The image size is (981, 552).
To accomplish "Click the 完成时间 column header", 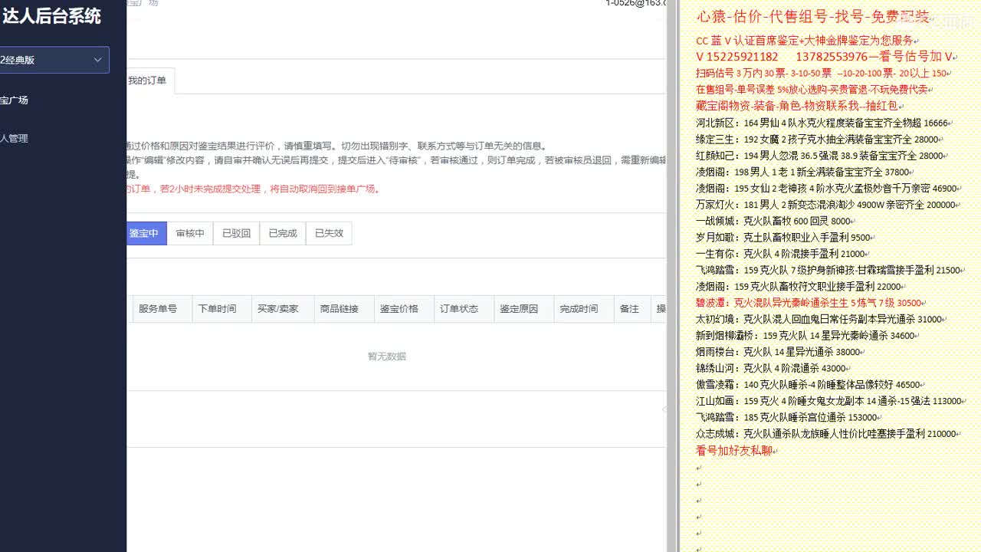I will 579,309.
